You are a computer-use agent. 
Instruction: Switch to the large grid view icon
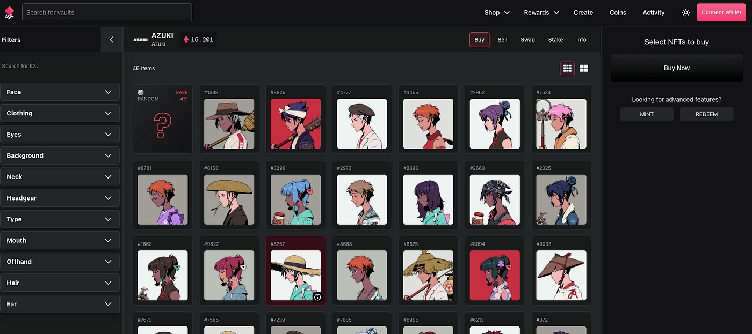click(x=584, y=68)
